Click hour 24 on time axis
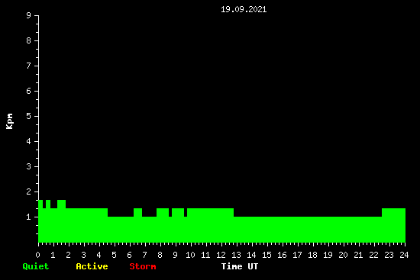The height and width of the screenshot is (280, 420). tap(404, 255)
